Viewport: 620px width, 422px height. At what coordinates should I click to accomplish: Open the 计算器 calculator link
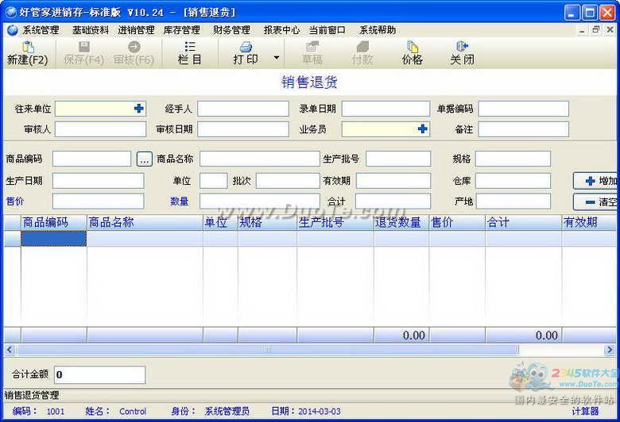(x=585, y=412)
